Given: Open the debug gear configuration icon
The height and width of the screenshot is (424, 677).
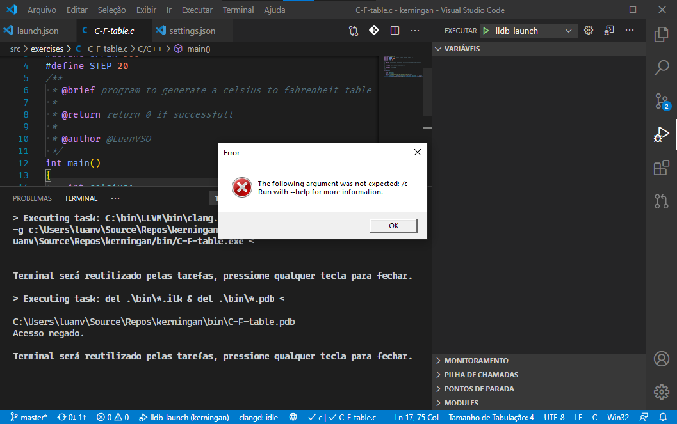Looking at the screenshot, I should pos(589,30).
